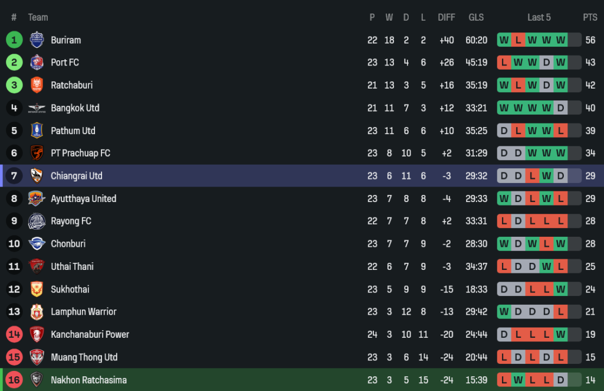Click Sukhothai's green W form box

[x=560, y=289]
